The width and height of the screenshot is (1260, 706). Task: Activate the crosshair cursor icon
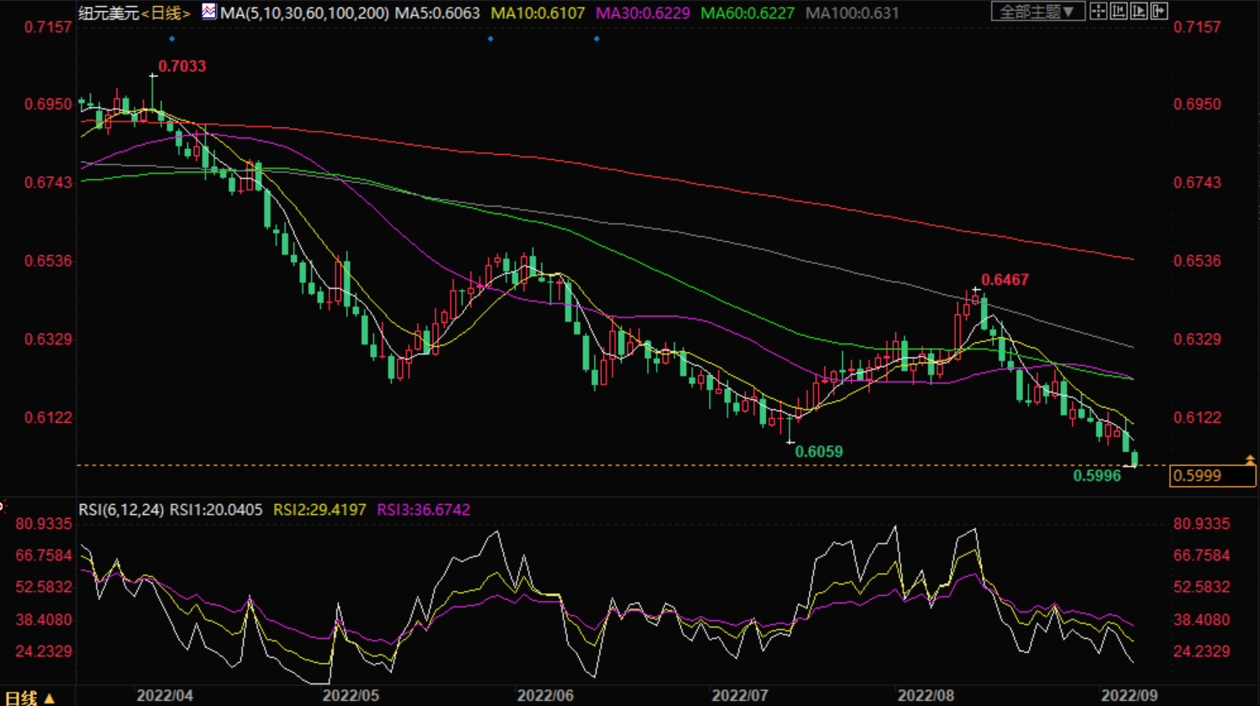pyautogui.click(x=1098, y=12)
